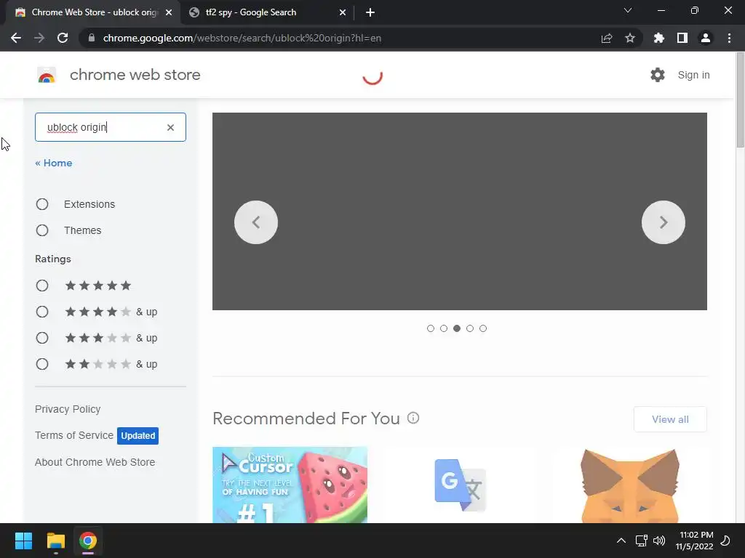The height and width of the screenshot is (558, 745).
Task: Click the address bar URL
Action: click(x=242, y=38)
